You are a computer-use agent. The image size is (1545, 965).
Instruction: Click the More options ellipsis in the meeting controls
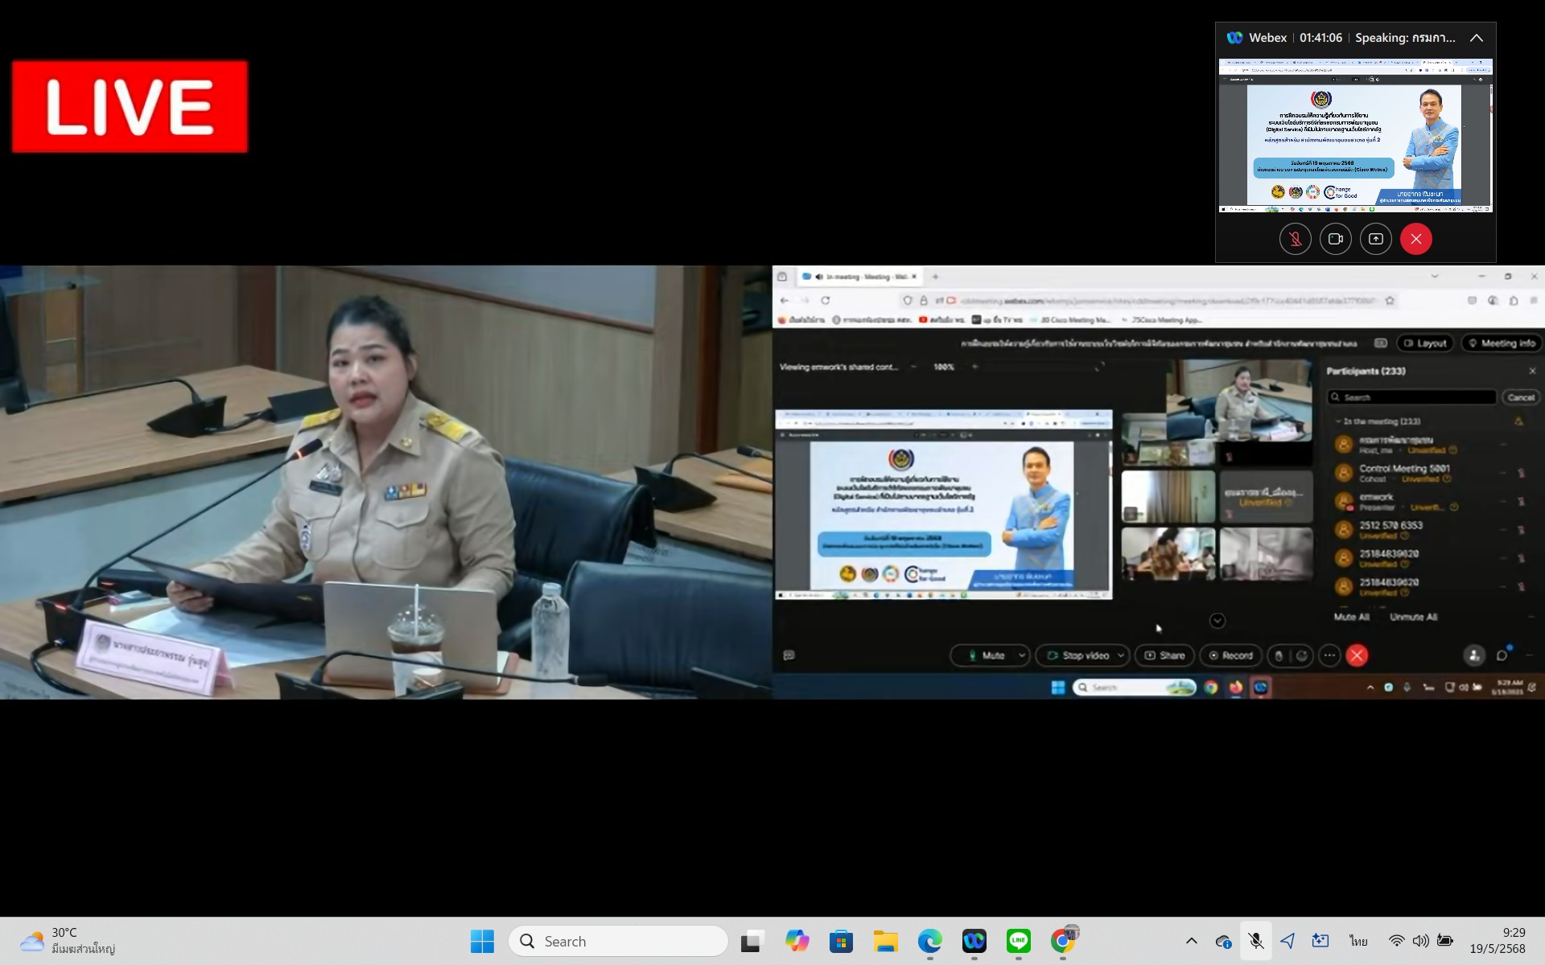[x=1328, y=655]
